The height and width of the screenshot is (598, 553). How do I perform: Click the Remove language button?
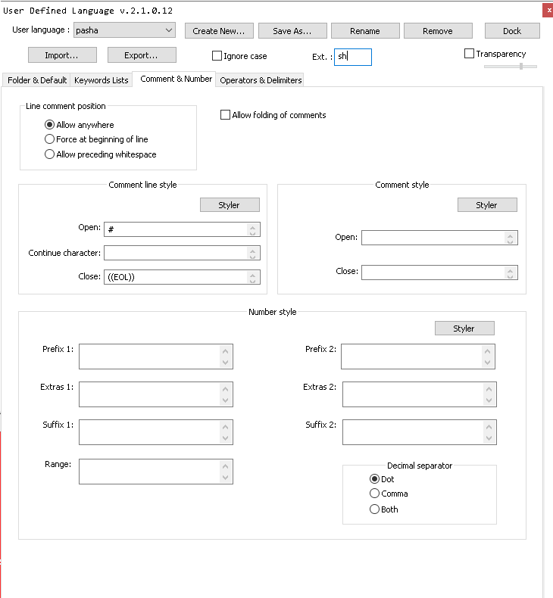[x=438, y=31]
